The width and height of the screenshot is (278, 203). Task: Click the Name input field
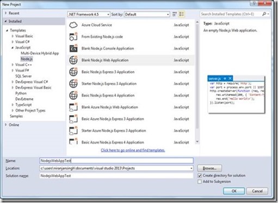point(116,160)
